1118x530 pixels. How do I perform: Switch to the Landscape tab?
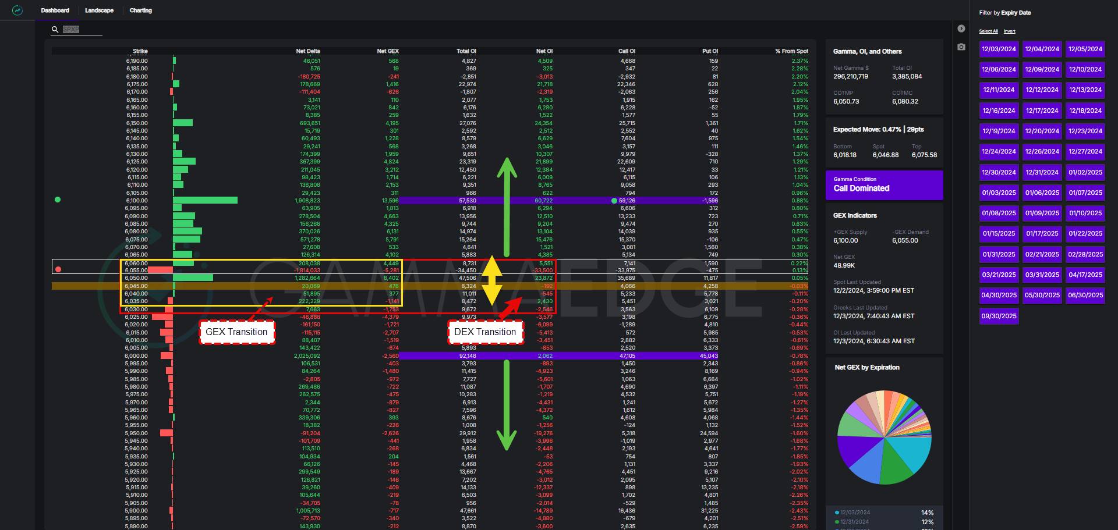[x=99, y=10]
